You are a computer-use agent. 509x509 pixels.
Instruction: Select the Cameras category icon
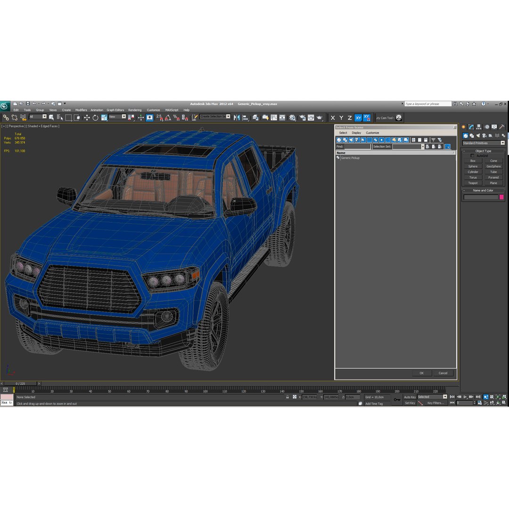pyautogui.click(x=484, y=136)
